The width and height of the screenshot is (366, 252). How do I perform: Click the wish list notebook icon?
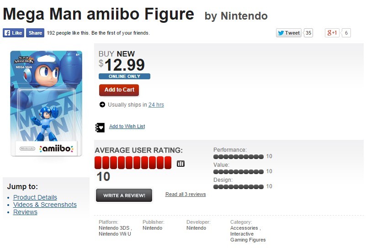coord(100,127)
